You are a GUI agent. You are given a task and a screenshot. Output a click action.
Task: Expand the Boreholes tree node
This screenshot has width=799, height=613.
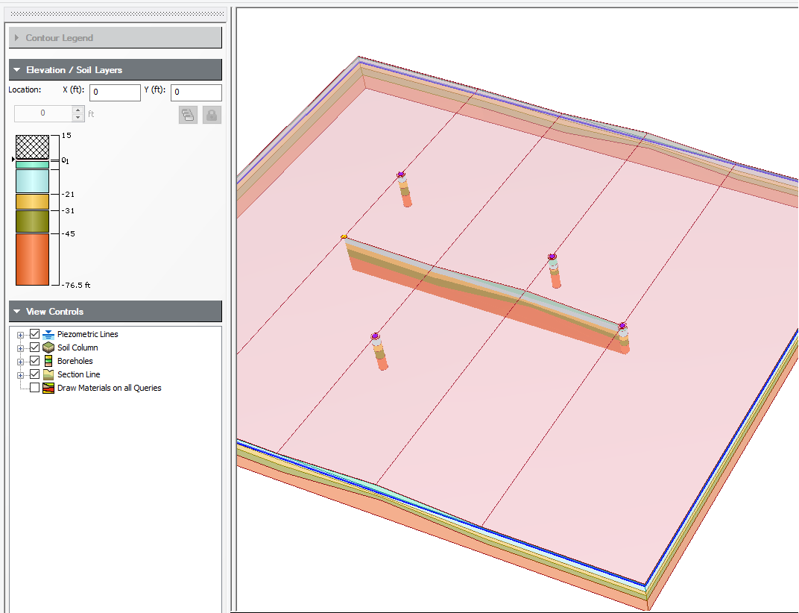pyautogui.click(x=20, y=361)
